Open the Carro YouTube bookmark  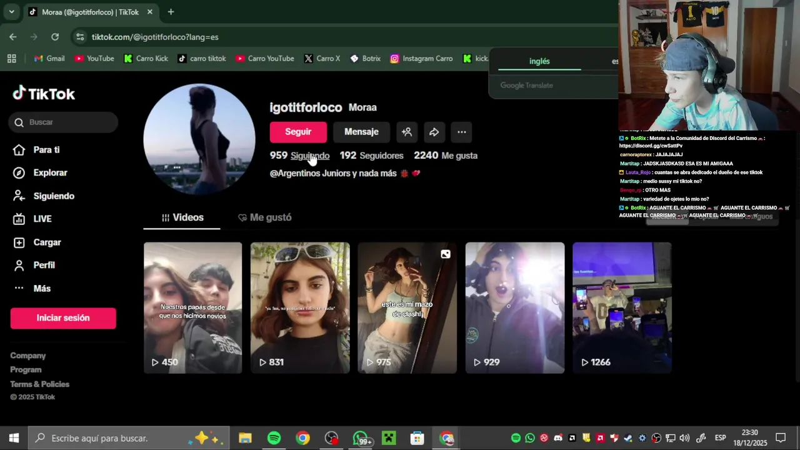coord(265,59)
